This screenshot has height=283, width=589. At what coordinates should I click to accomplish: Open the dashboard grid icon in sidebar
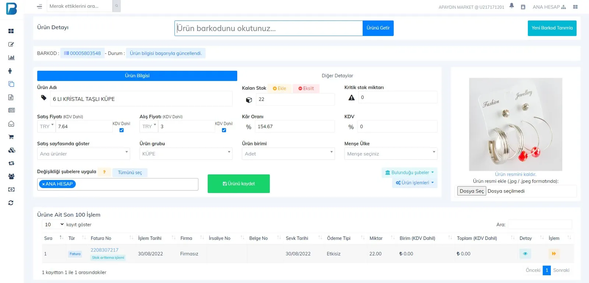(11, 31)
